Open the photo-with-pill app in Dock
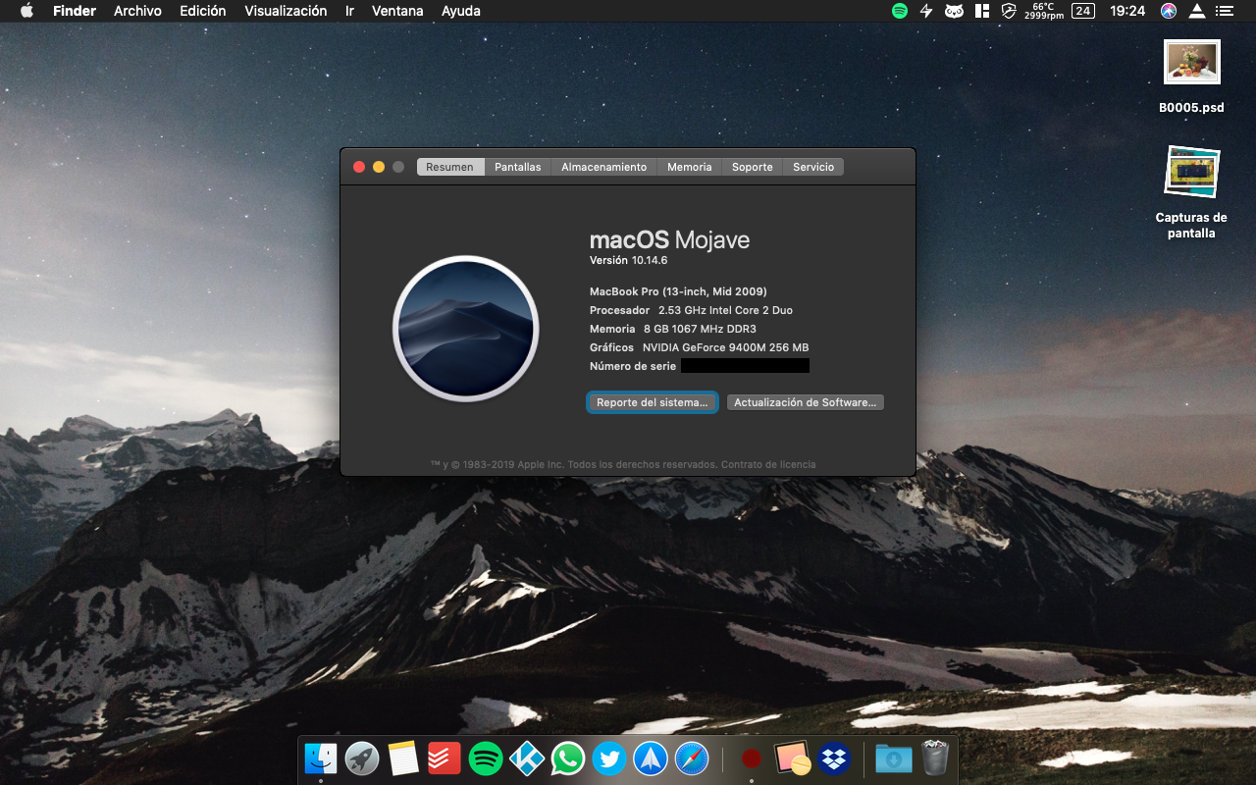The width and height of the screenshot is (1256, 785). point(793,759)
